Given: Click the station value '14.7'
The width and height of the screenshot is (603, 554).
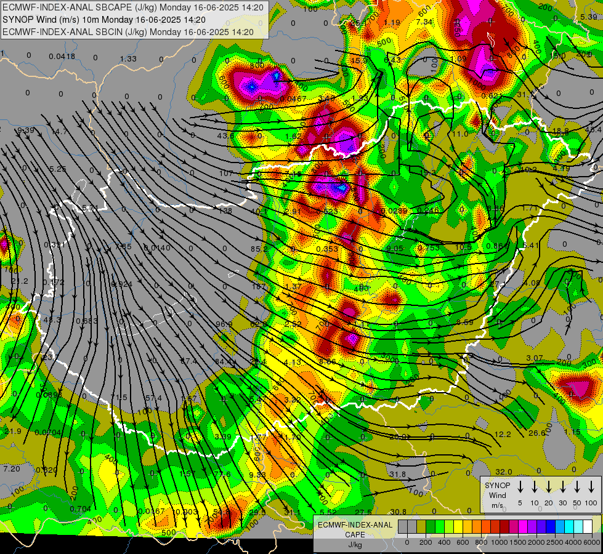Looking at the screenshot, I should tap(59, 132).
